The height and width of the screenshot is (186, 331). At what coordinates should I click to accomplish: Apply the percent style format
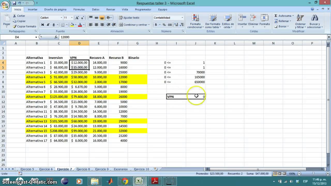pyautogui.click(x=164, y=25)
